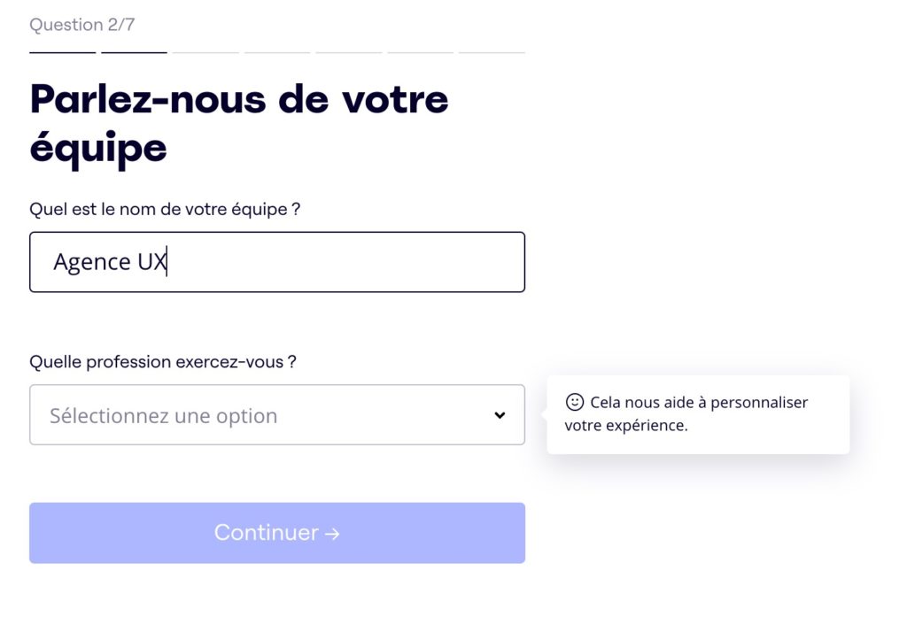Click the dropdown arrow to show profession options
907x617 pixels.
tap(500, 414)
